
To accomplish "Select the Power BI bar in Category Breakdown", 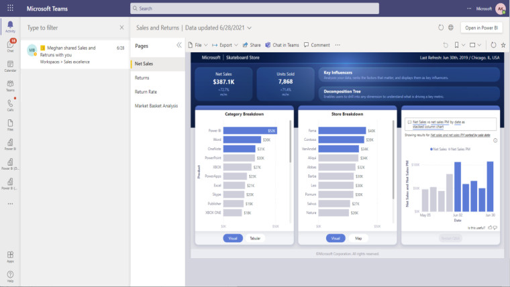I will [250, 130].
